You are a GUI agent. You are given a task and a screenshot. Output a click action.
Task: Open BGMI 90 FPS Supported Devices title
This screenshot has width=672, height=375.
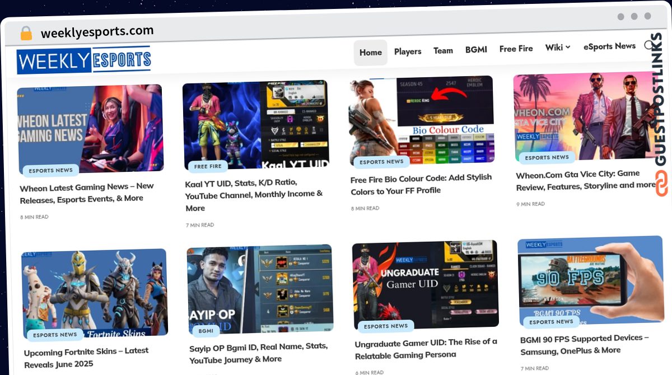(x=585, y=344)
